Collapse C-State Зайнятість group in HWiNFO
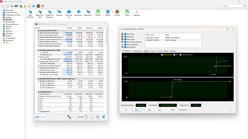The width and height of the screenshot is (248, 139). [x=36, y=79]
